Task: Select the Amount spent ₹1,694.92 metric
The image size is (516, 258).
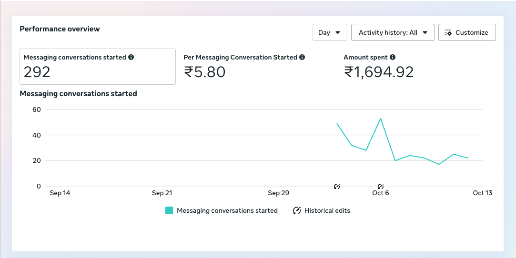Action: point(379,67)
